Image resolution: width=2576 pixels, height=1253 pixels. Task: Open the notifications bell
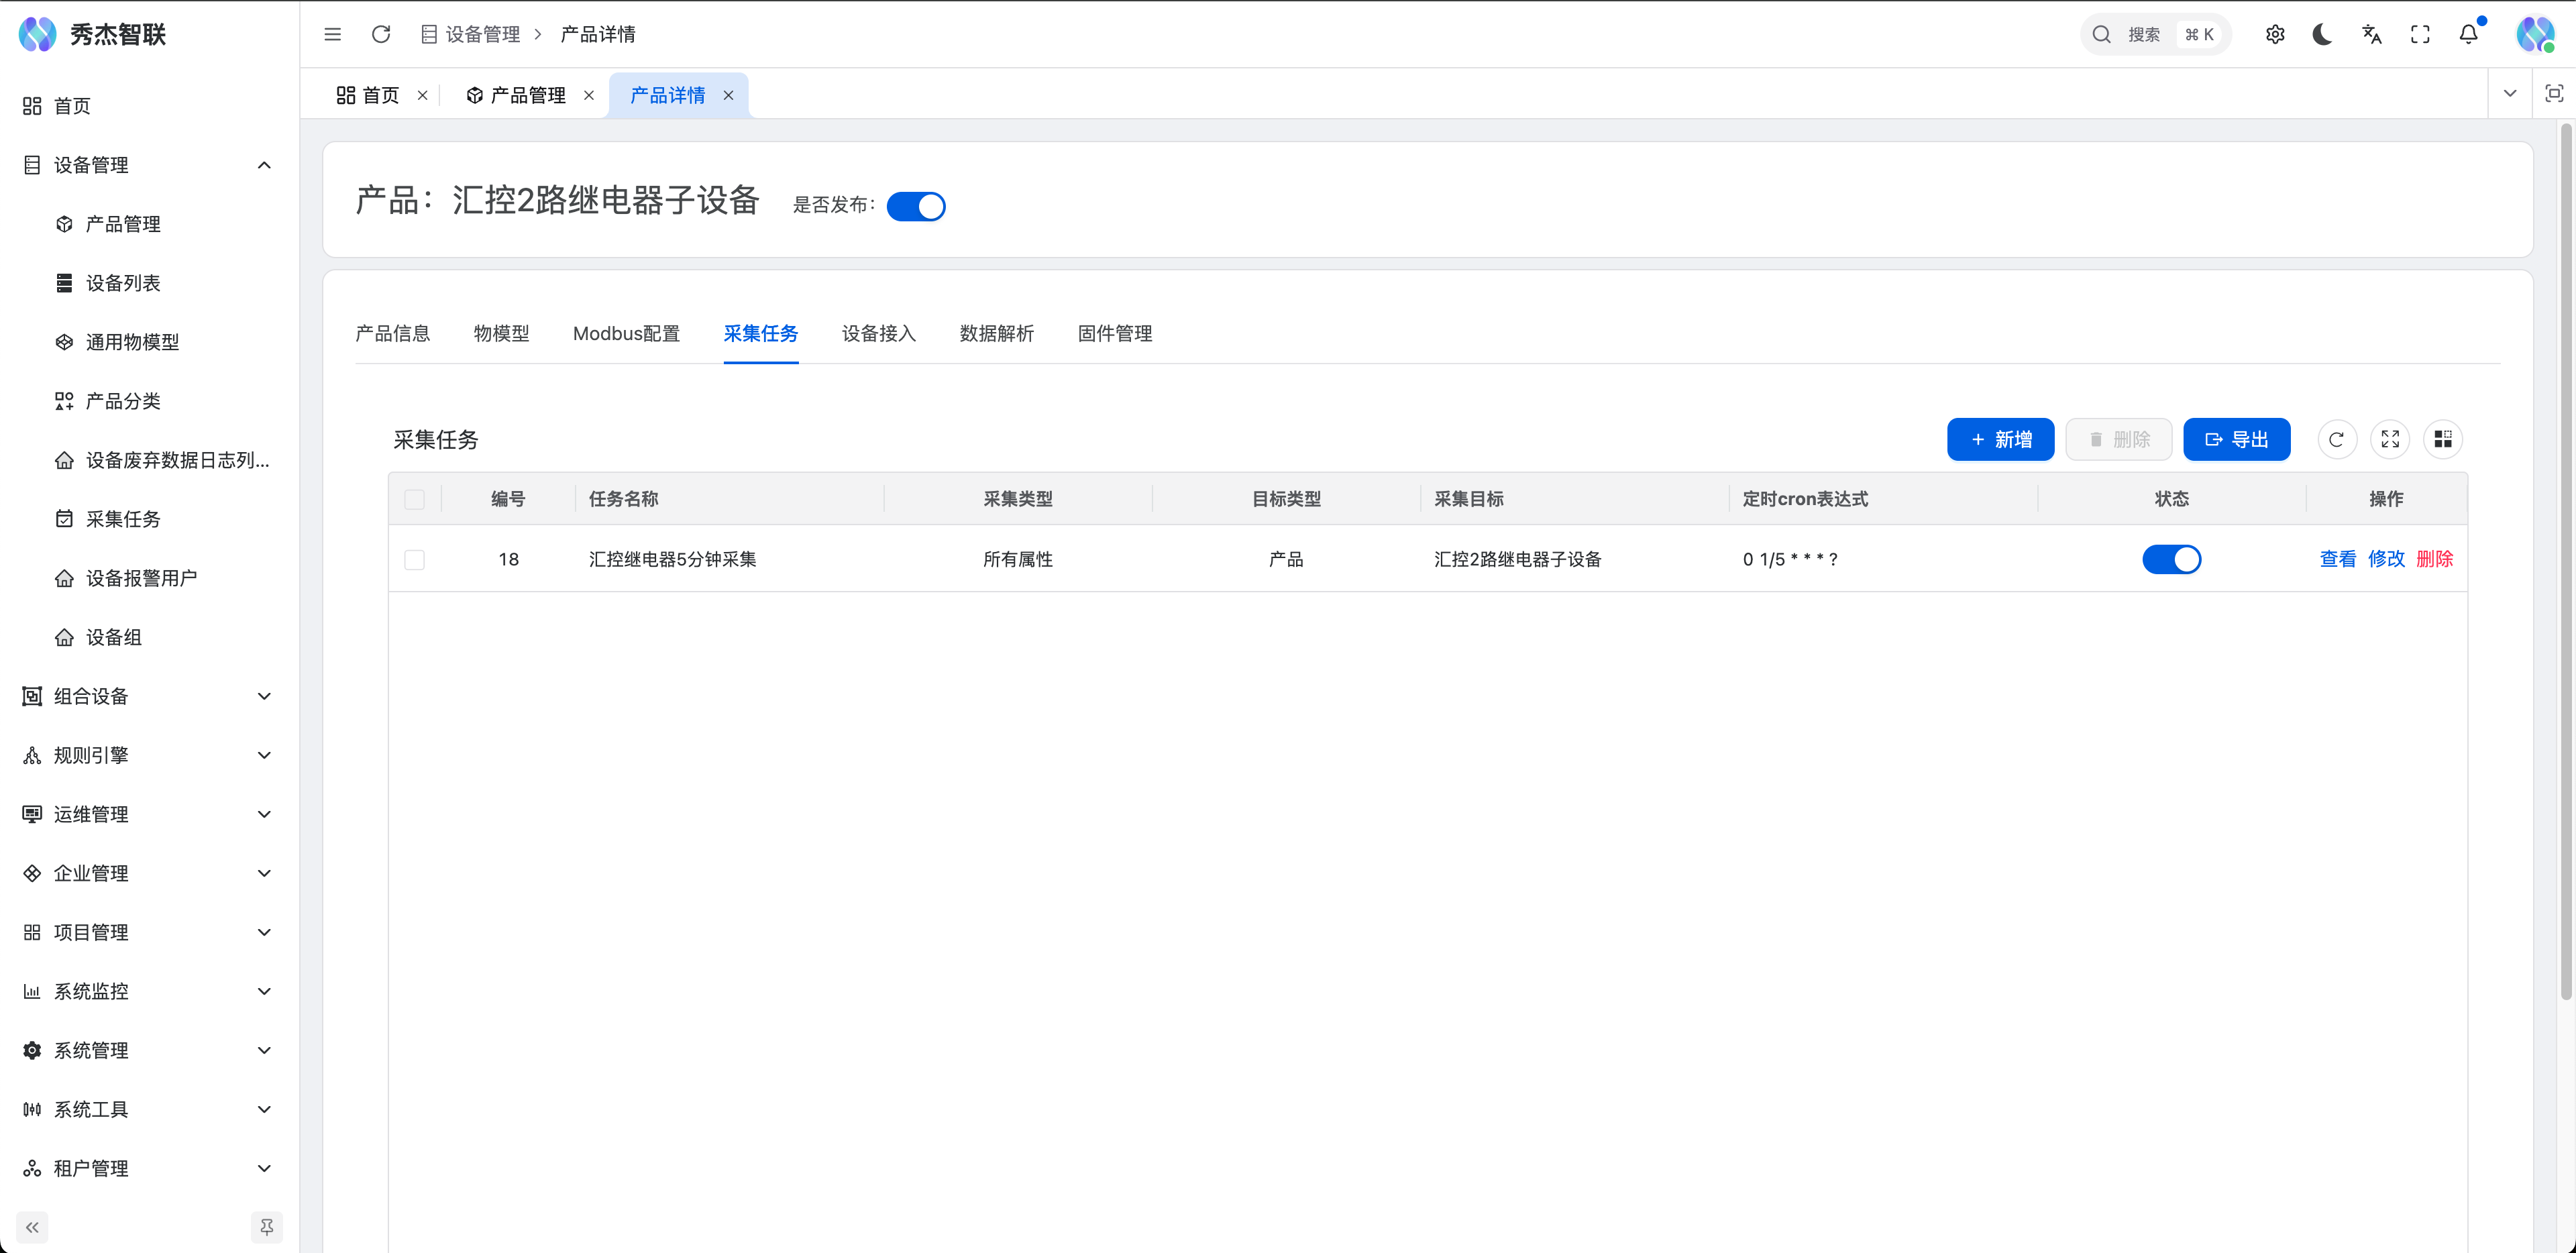pos(2467,33)
